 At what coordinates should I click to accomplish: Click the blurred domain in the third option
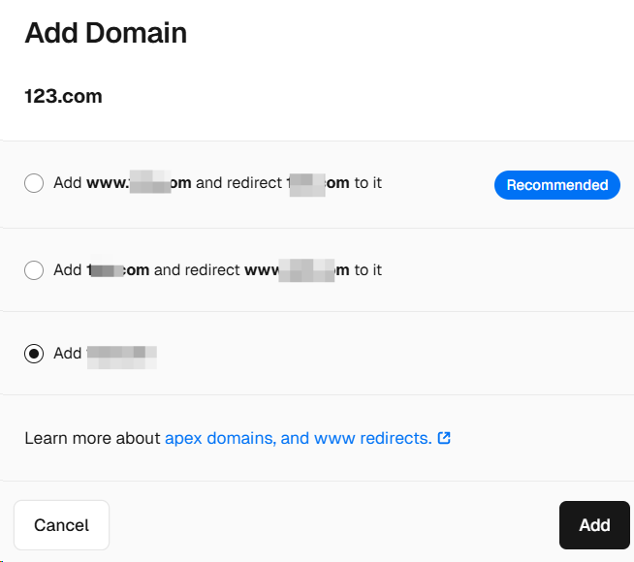pyautogui.click(x=122, y=358)
